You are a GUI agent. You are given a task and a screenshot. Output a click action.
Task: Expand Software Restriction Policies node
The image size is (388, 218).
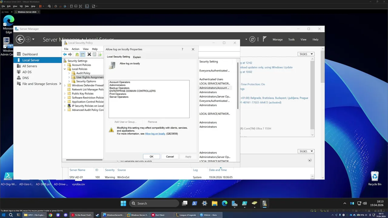[65, 97]
